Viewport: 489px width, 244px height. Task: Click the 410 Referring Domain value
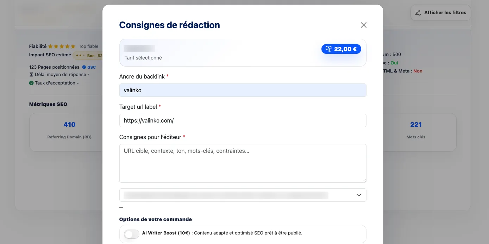69,124
